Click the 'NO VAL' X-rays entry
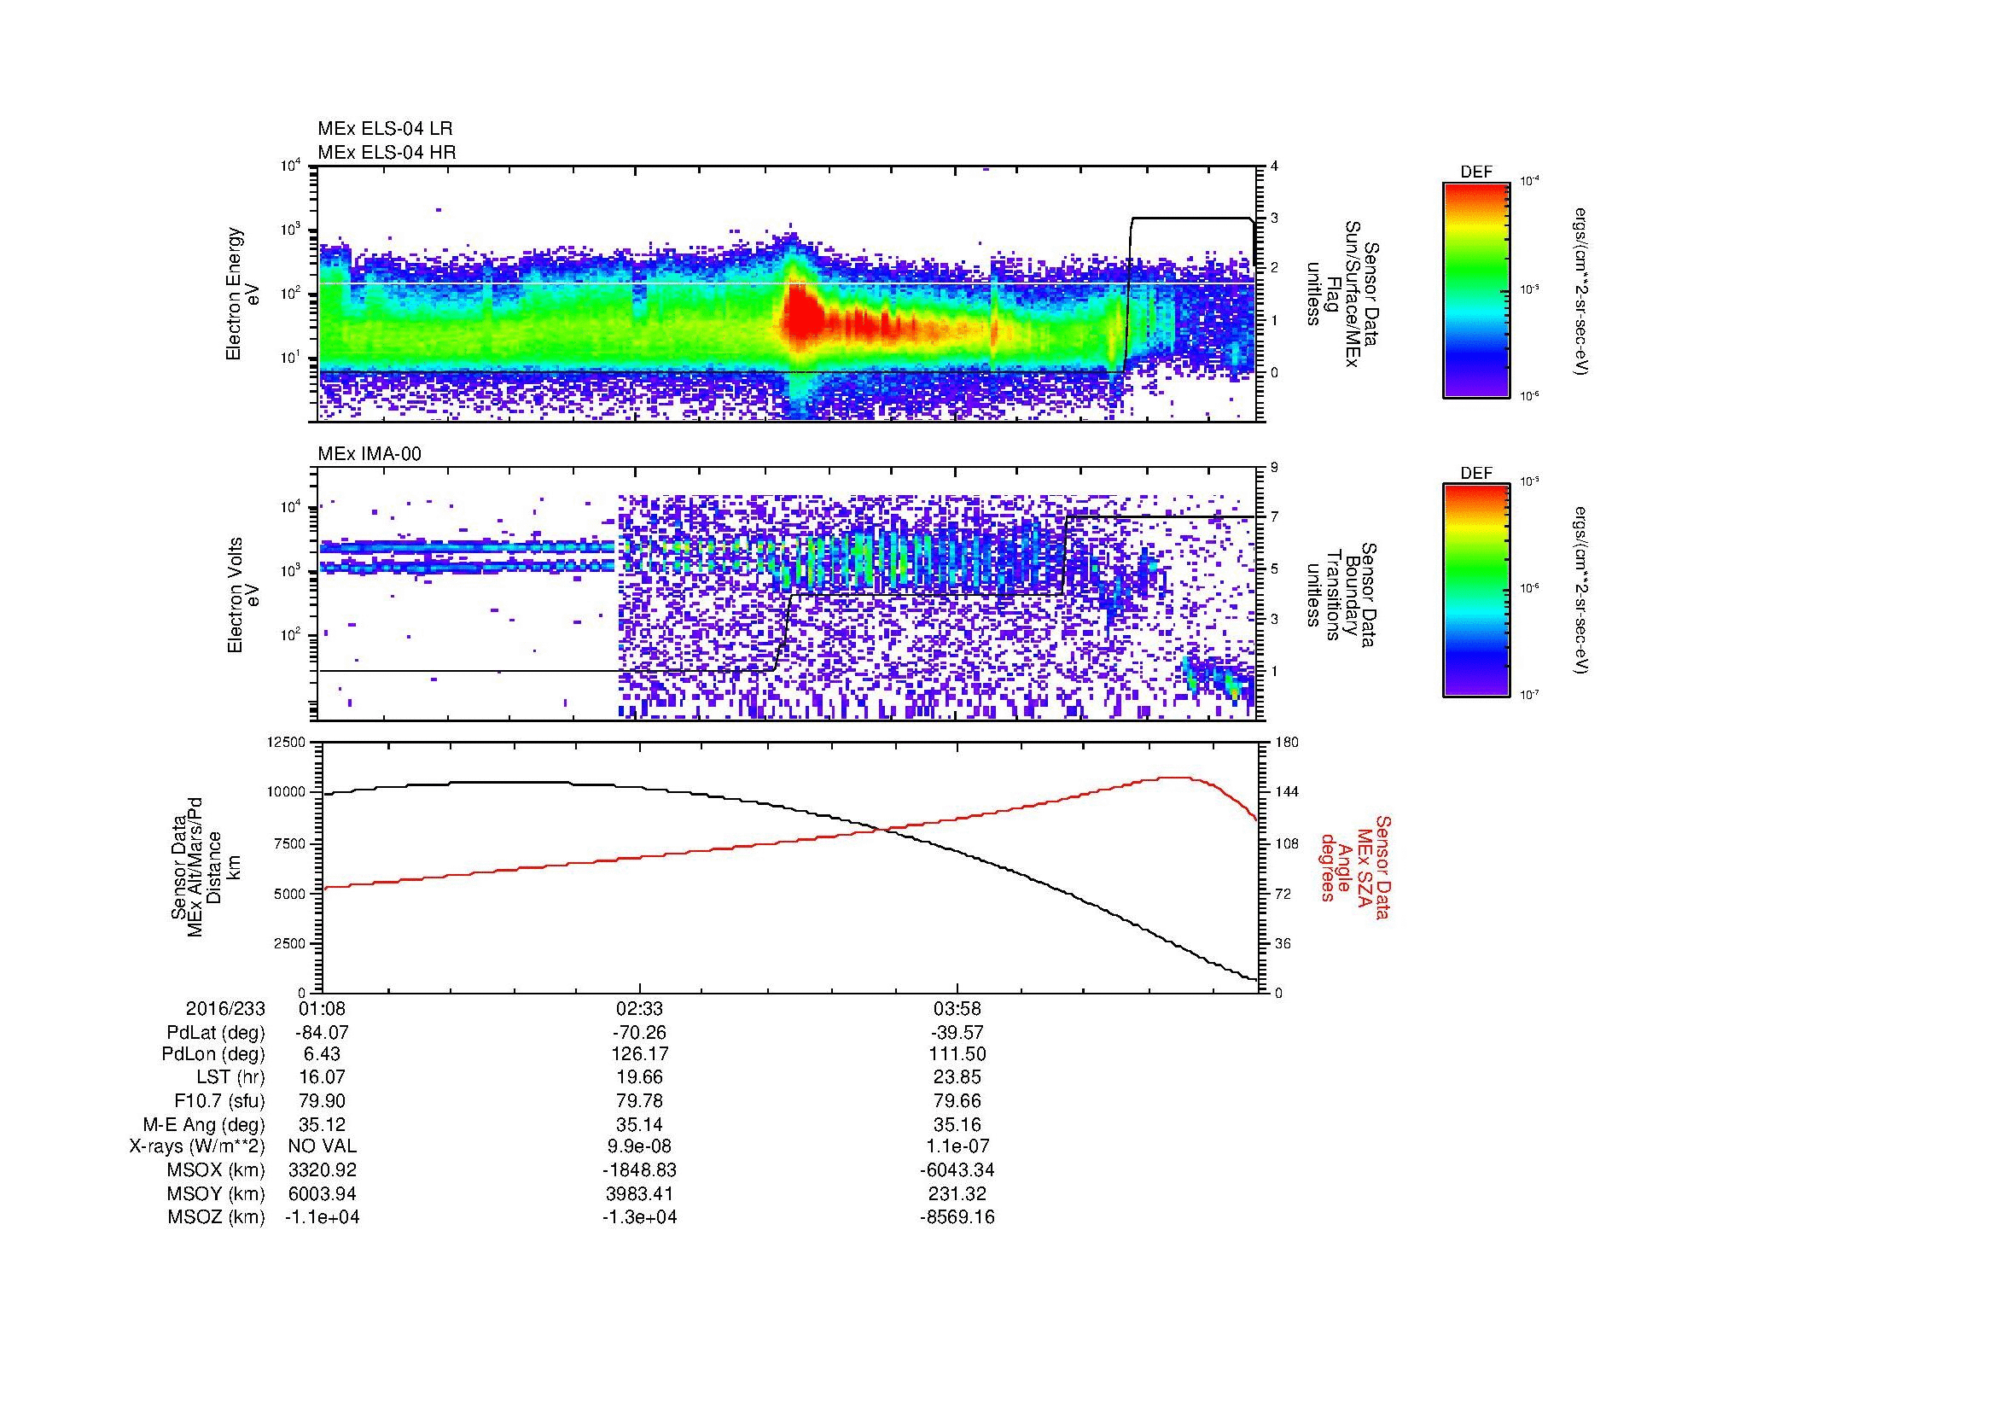Screen dimensions: 1996x1411 [x=323, y=1146]
